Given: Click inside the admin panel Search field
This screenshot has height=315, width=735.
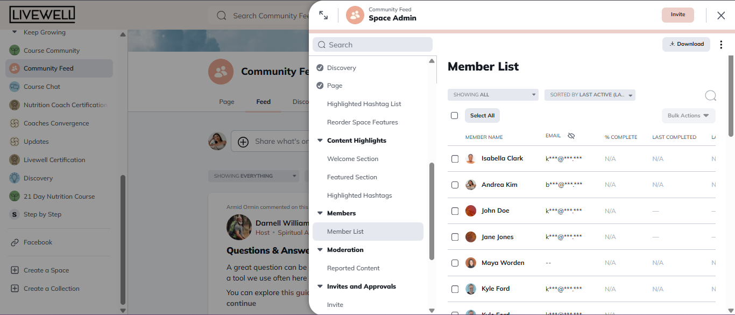Looking at the screenshot, I should 372,44.
